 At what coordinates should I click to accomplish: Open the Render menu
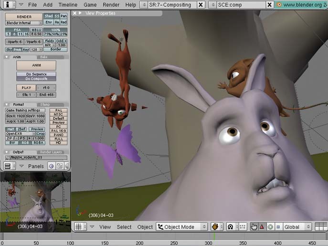pyautogui.click(x=111, y=5)
